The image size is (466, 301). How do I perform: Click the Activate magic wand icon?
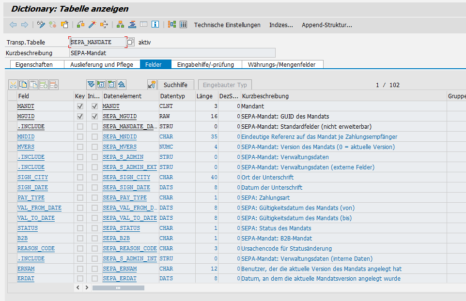point(92,25)
